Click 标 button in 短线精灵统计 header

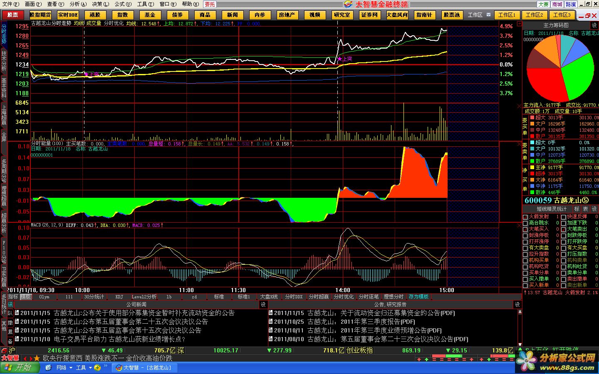pos(577,209)
